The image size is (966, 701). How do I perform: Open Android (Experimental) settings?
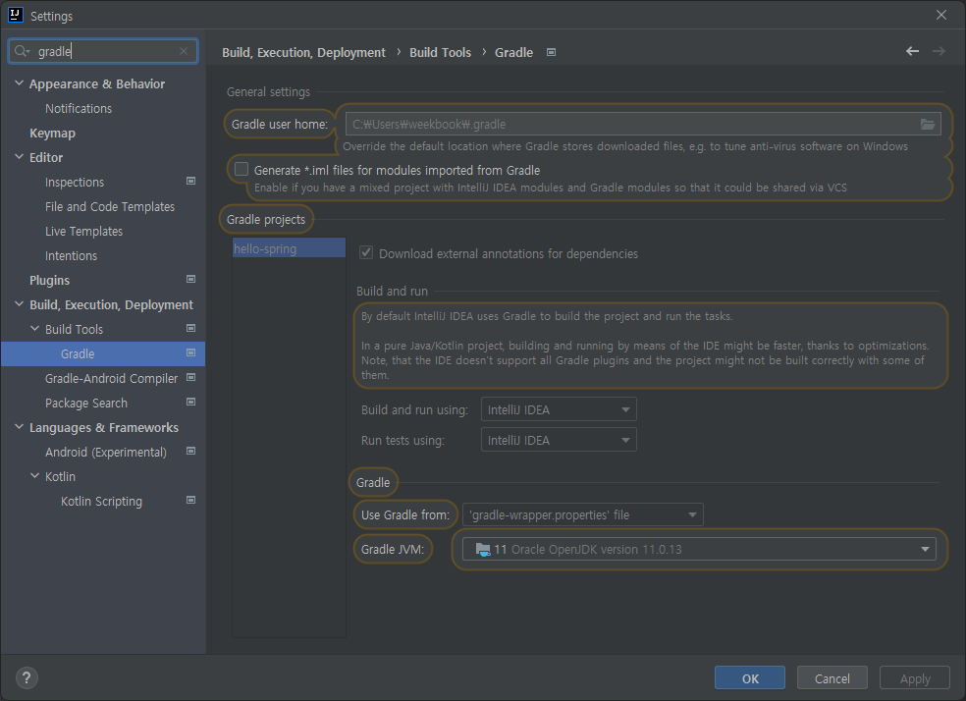pyautogui.click(x=106, y=453)
